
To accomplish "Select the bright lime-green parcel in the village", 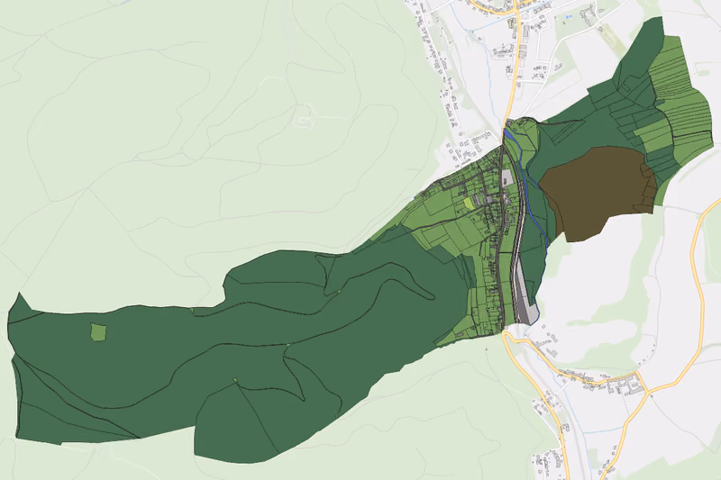I will pyautogui.click(x=469, y=203).
